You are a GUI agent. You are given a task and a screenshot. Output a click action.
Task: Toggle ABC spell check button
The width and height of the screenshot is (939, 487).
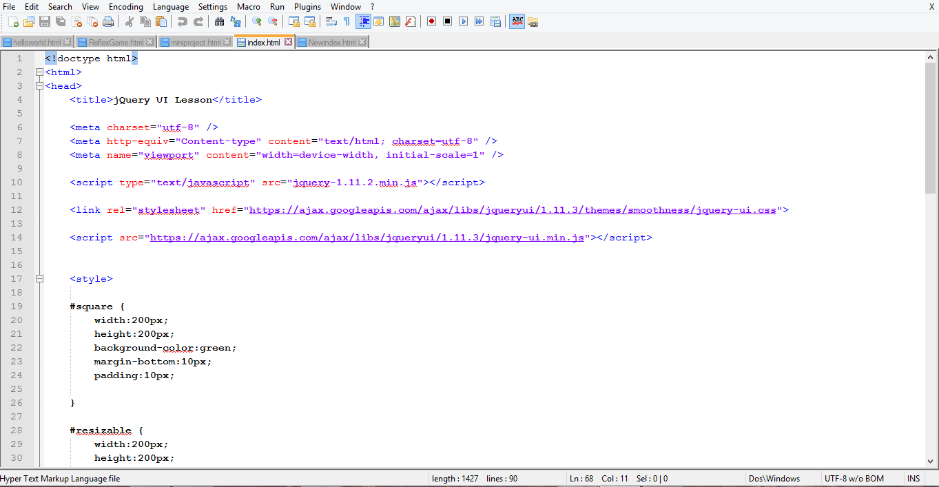coord(517,21)
